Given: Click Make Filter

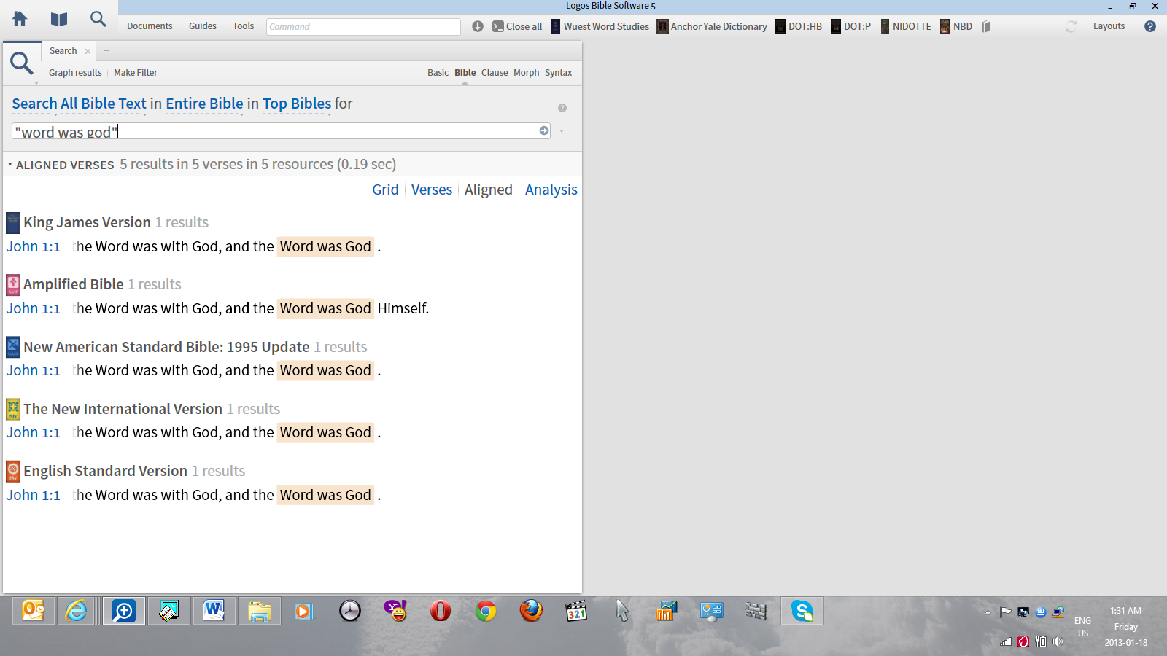Looking at the screenshot, I should [136, 73].
